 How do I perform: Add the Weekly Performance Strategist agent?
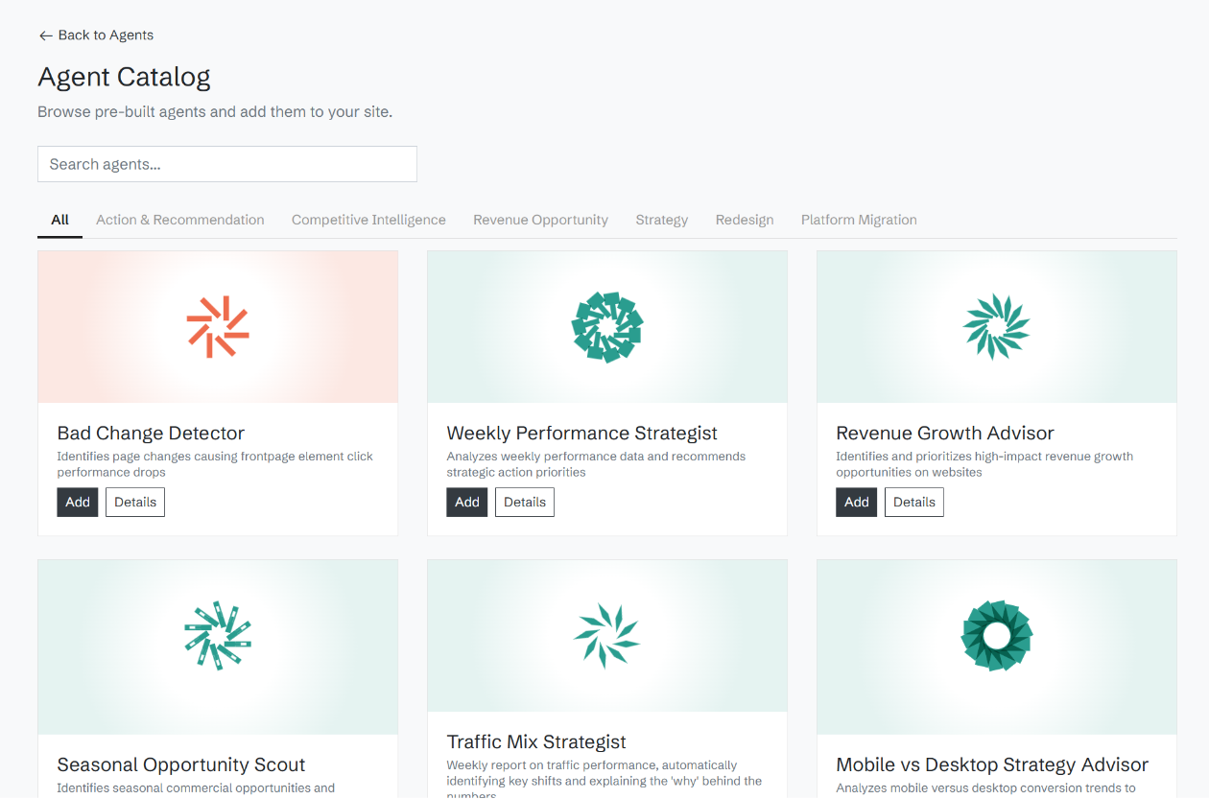tap(467, 503)
